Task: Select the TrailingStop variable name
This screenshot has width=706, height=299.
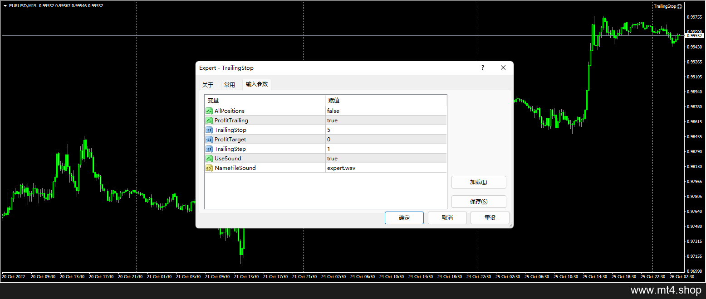Action: point(230,130)
